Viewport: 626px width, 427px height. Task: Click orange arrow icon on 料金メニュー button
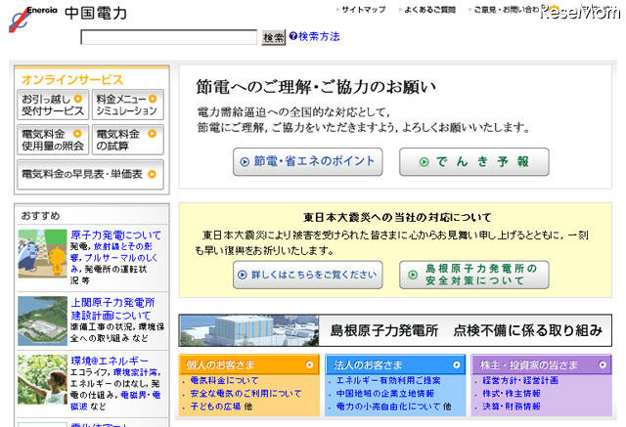[153, 99]
